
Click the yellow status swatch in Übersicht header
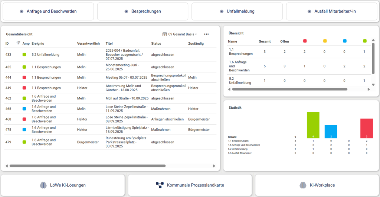325,41
